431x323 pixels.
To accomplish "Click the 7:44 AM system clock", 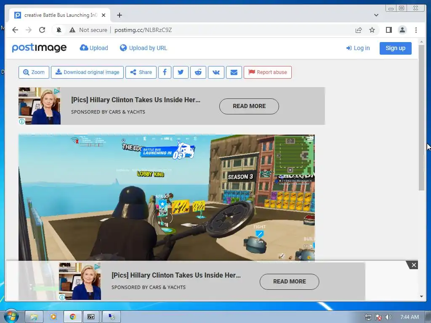I will click(x=409, y=317).
